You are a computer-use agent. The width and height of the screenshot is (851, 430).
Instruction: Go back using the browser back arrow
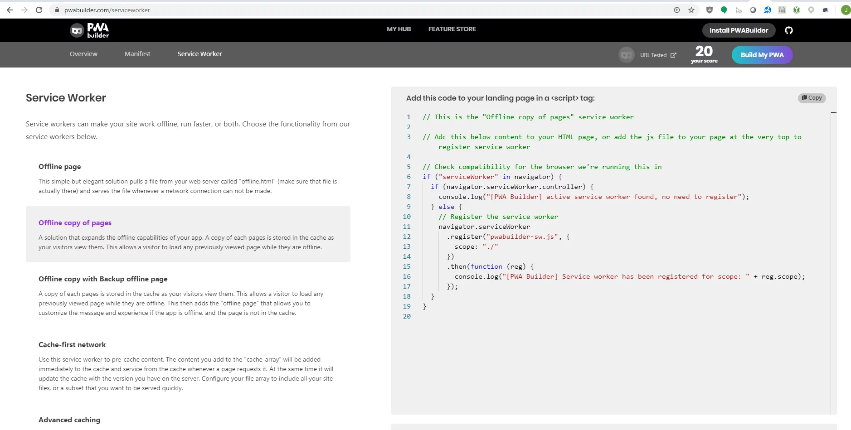(x=10, y=10)
